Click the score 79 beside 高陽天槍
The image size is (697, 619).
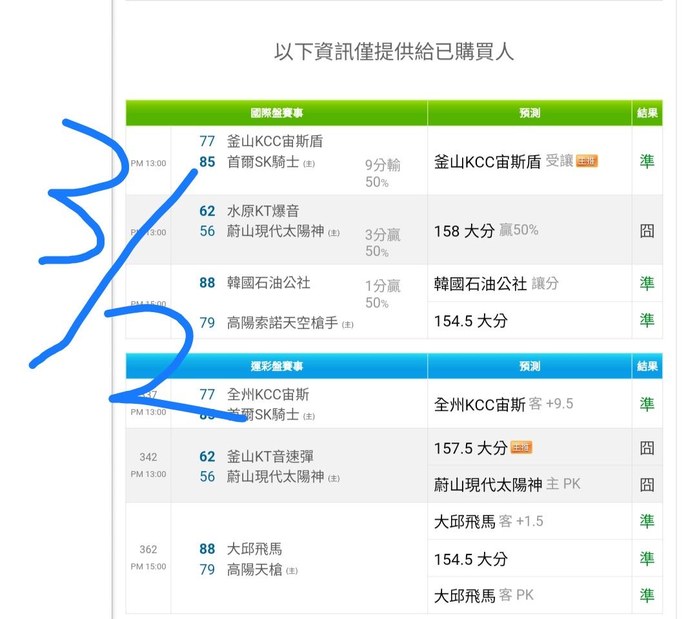click(207, 569)
